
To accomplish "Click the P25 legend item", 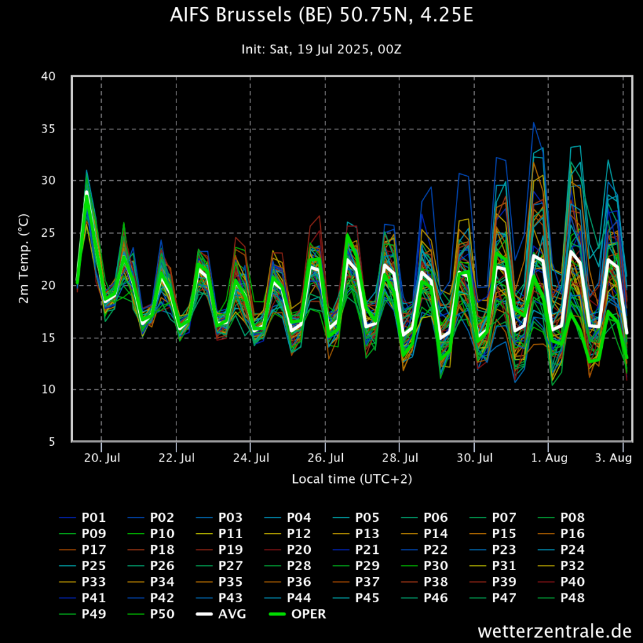I will click(x=82, y=566).
